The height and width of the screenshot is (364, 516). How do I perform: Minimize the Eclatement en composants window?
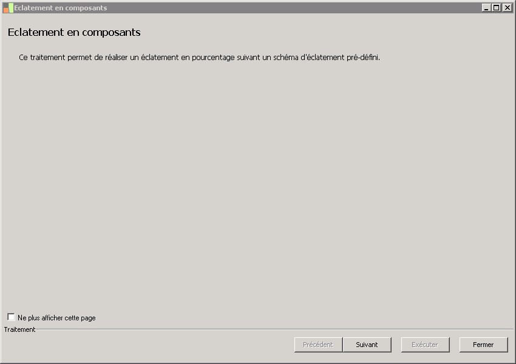pos(486,8)
